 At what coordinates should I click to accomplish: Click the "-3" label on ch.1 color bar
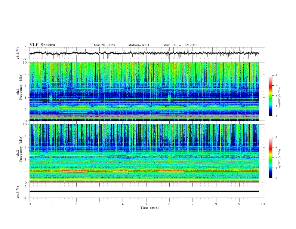coord(275,75)
